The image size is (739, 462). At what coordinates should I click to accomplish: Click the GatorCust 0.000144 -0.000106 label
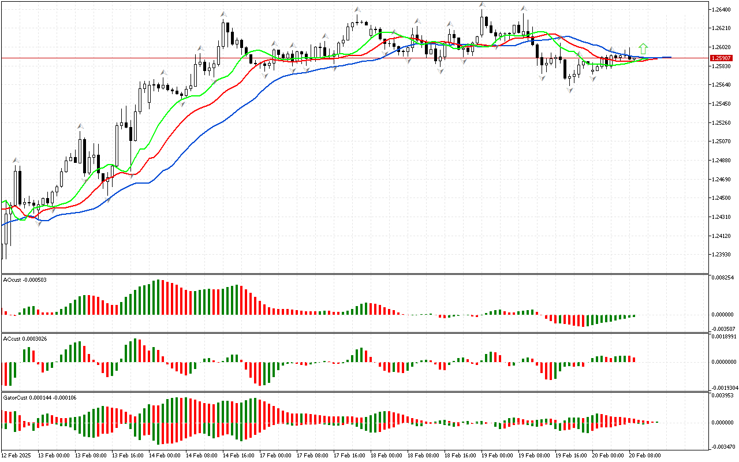click(x=40, y=397)
